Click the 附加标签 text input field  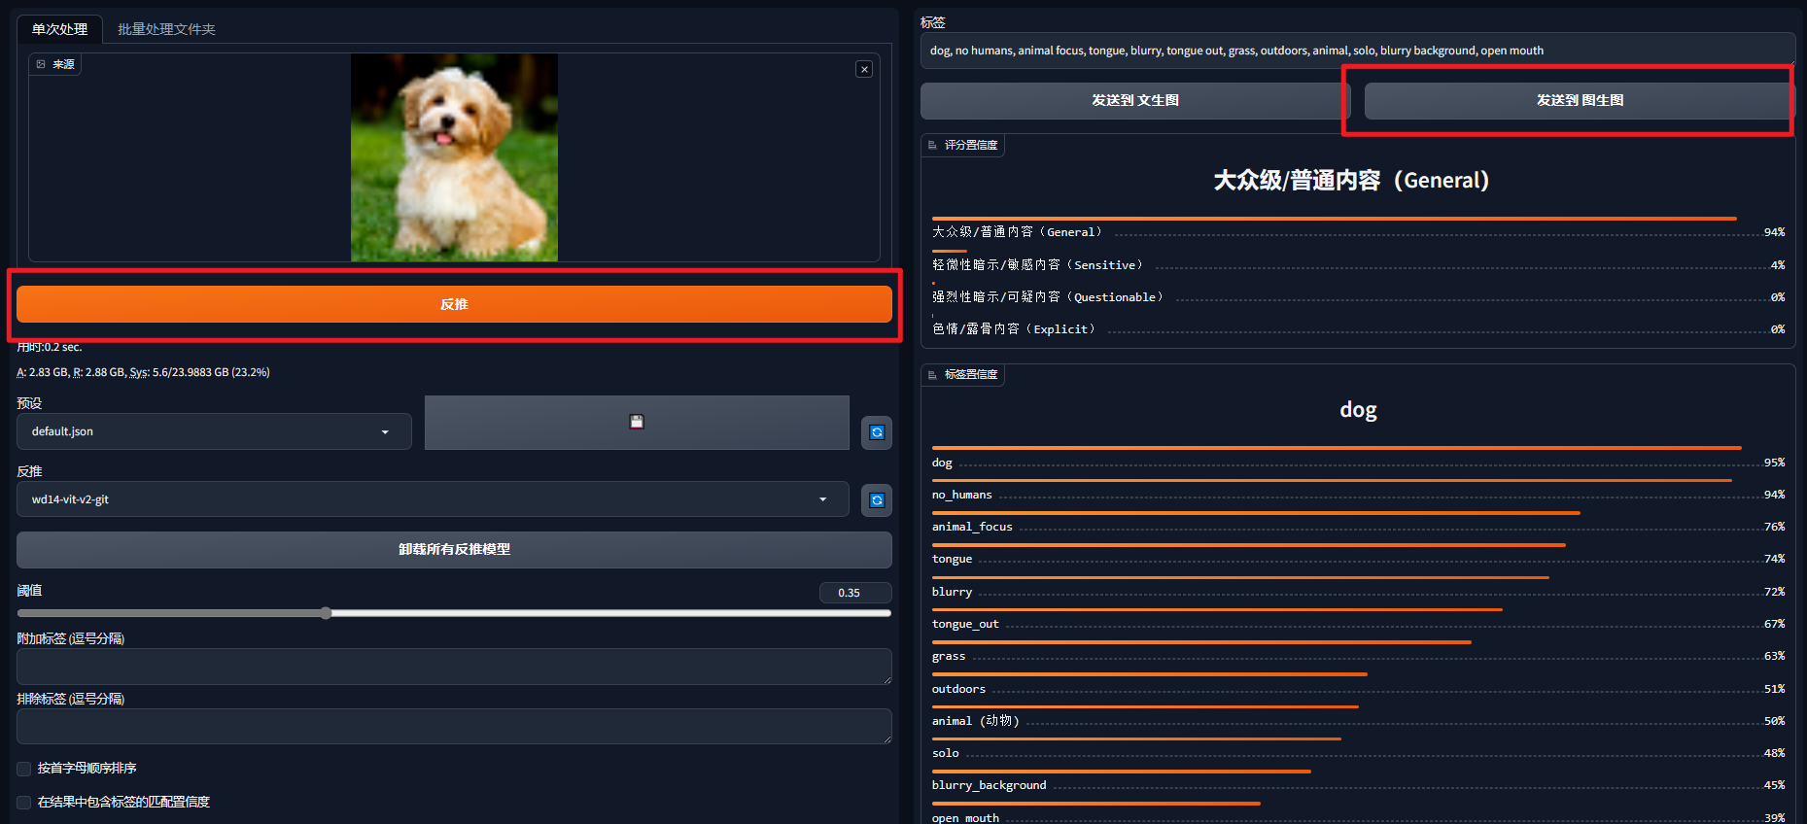454,667
